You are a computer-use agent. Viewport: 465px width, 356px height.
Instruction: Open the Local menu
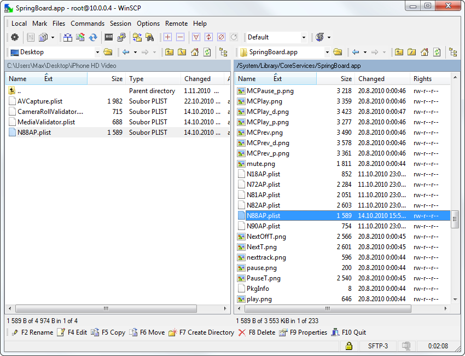coord(19,24)
